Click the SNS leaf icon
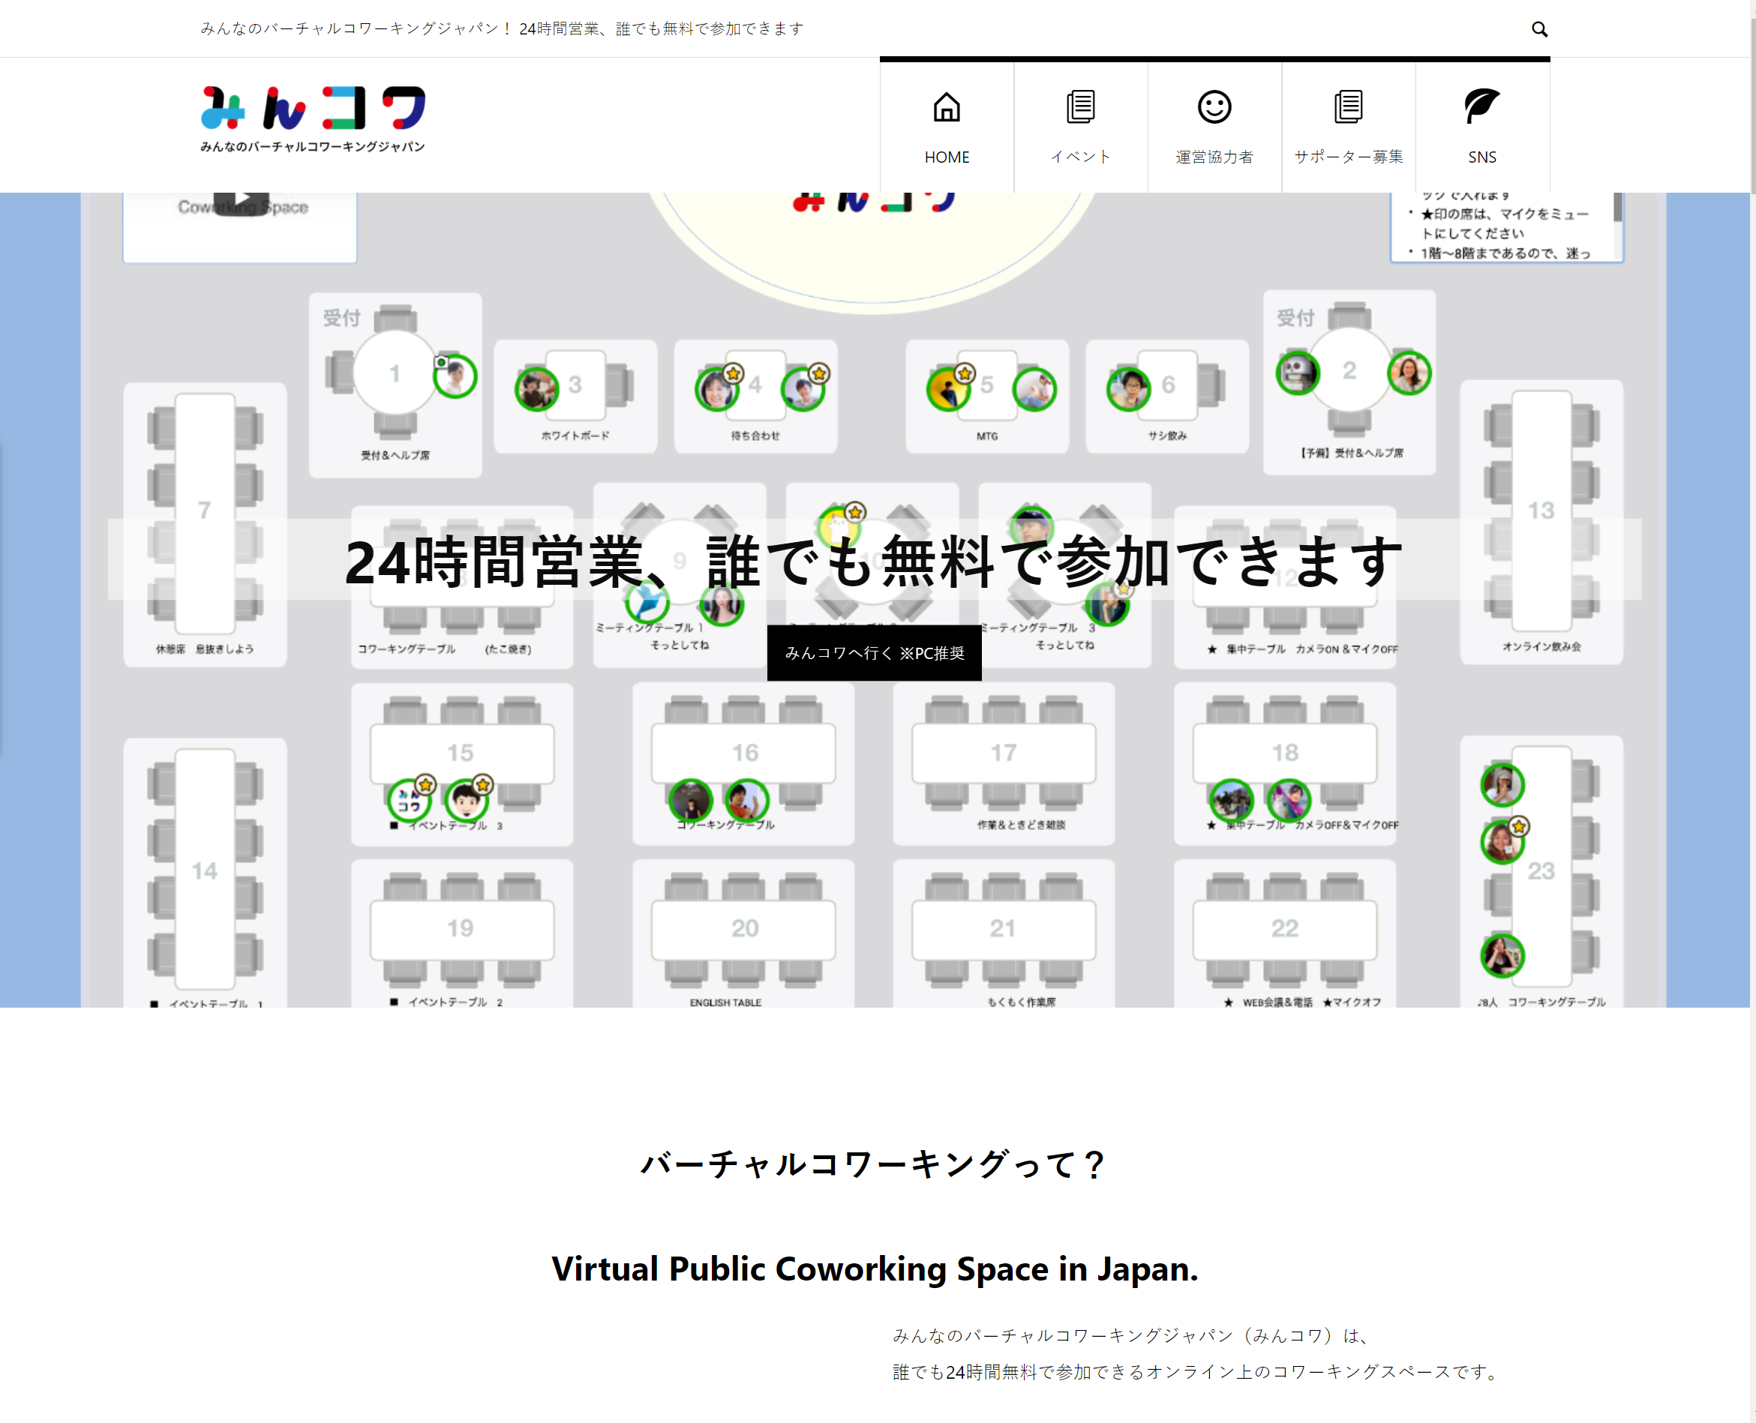Screen dimensions: 1756x1423 (1481, 106)
